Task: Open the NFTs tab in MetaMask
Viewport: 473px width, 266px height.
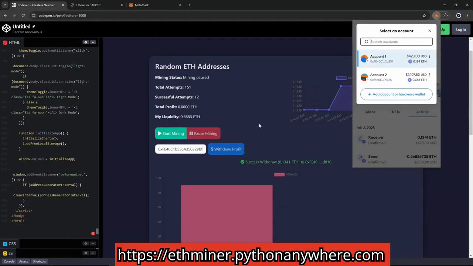Action: click(x=396, y=112)
